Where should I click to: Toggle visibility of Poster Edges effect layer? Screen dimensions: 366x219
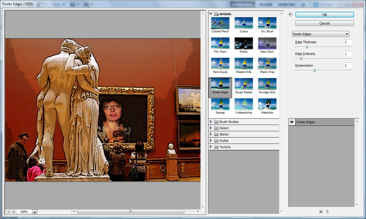point(292,122)
